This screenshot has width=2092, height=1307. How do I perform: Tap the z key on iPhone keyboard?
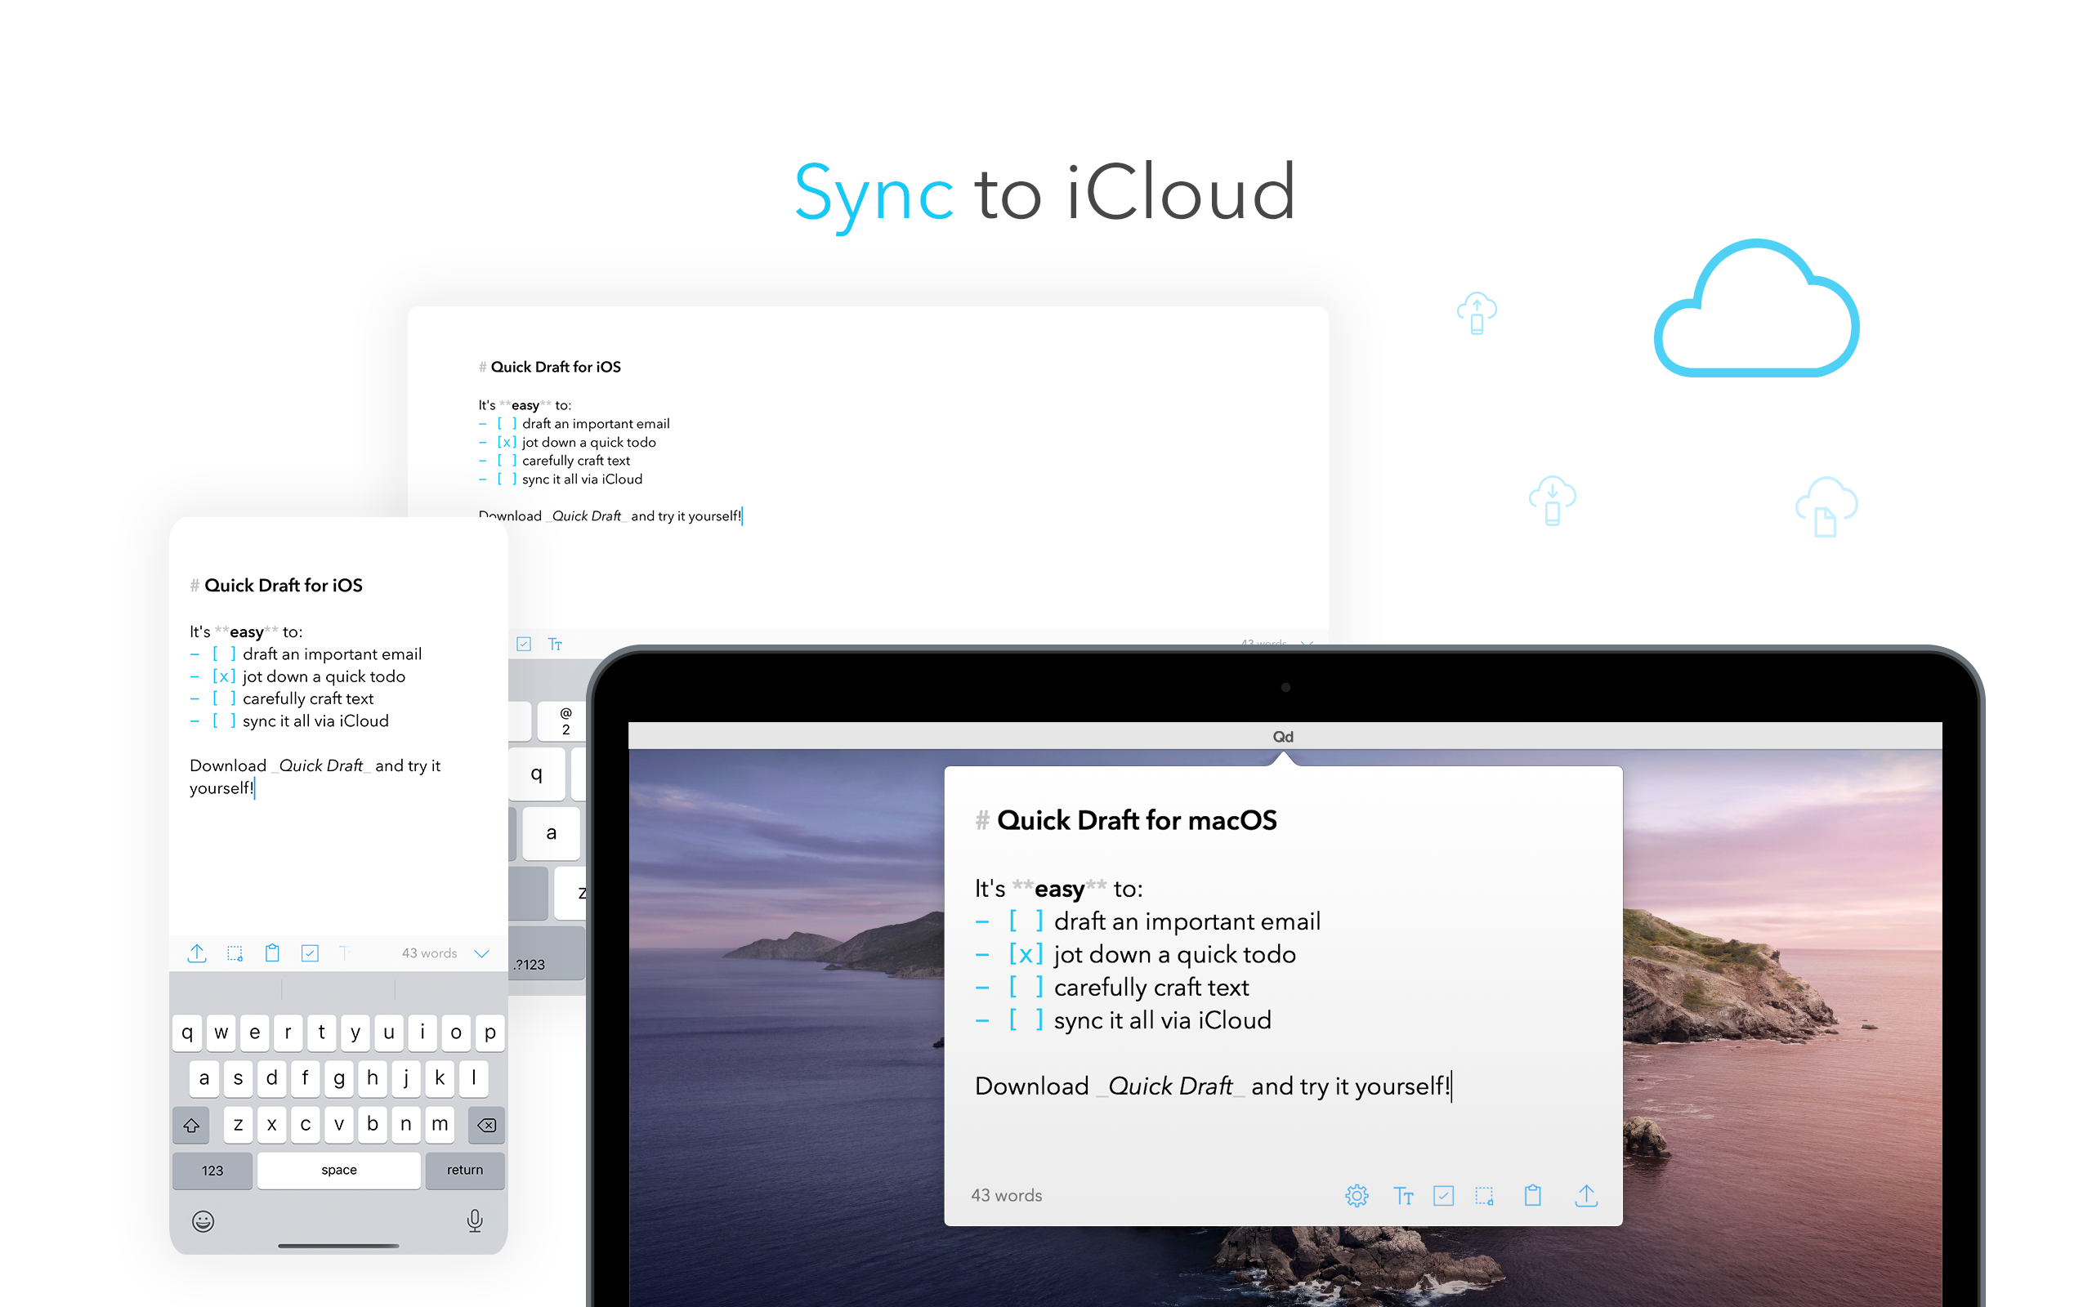tap(238, 1125)
